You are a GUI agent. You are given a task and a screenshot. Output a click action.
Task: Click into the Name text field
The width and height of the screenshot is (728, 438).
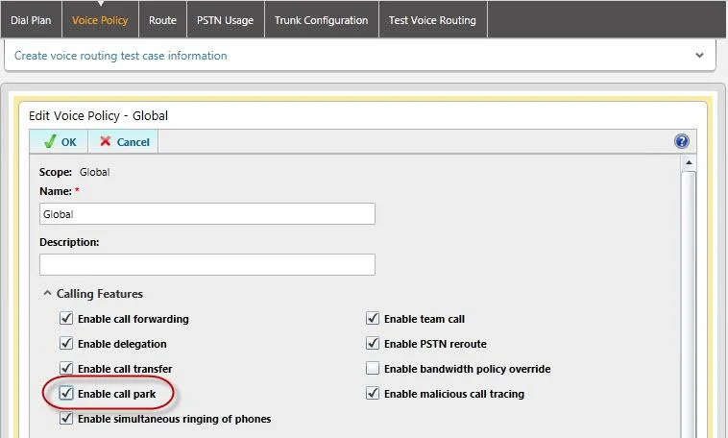click(x=207, y=213)
